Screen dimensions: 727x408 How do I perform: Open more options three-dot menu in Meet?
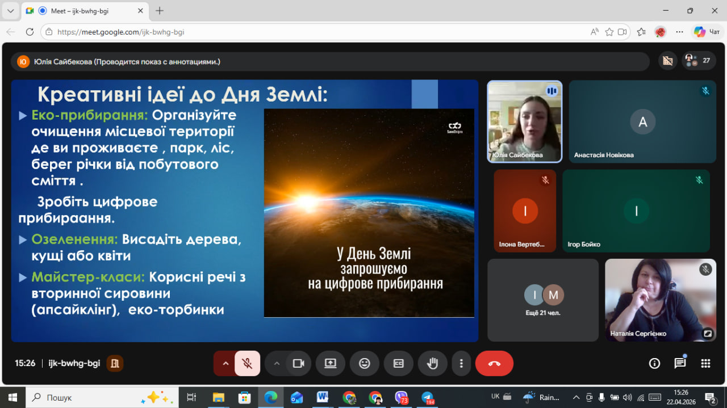coord(462,363)
